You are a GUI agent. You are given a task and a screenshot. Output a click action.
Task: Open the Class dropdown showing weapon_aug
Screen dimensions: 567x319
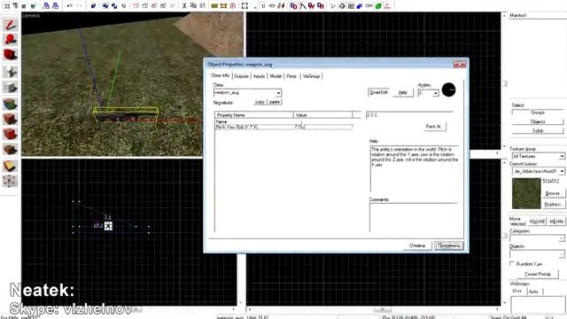pos(247,93)
